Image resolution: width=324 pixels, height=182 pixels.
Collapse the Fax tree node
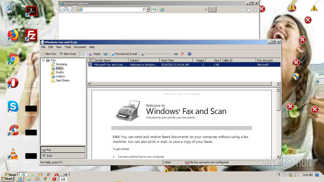tap(43, 60)
